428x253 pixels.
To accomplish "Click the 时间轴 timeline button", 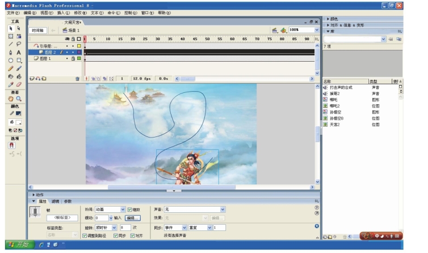I will [37, 31].
